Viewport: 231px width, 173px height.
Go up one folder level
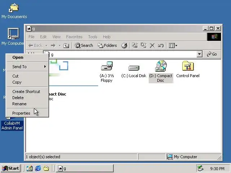66,45
